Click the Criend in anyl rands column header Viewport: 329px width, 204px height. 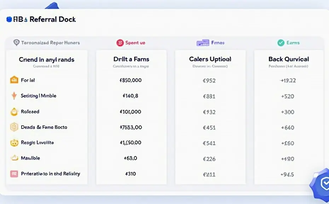pos(46,59)
